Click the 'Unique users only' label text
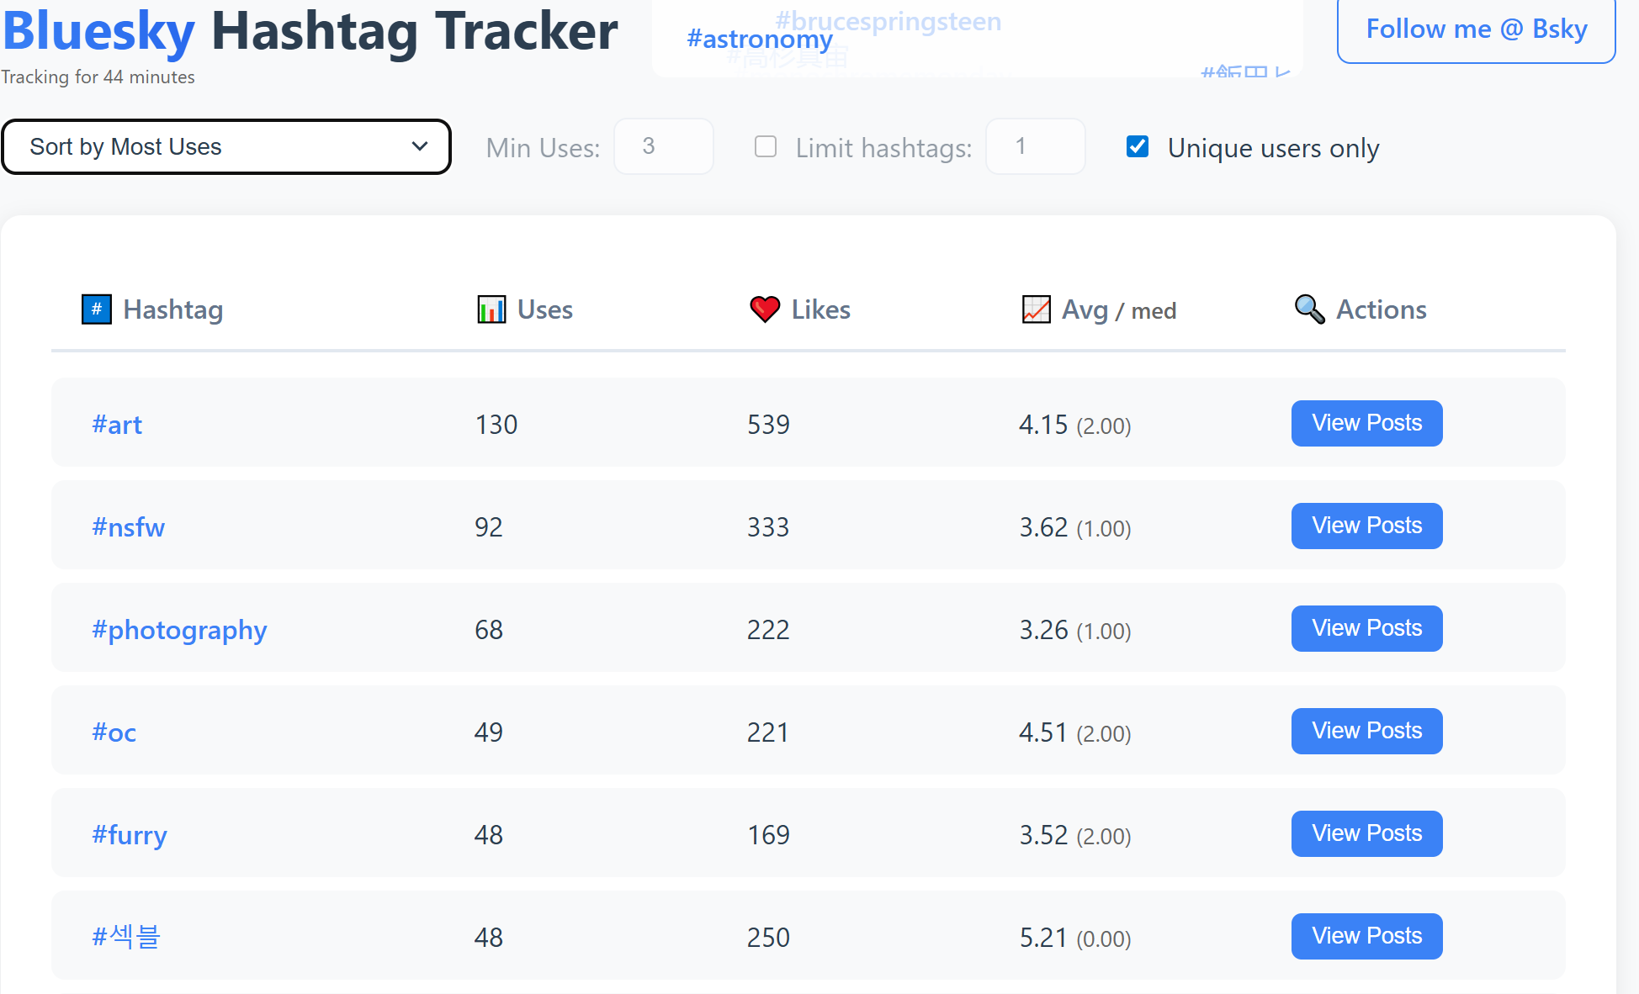Screen dimensions: 1639x994 pyautogui.click(x=1274, y=148)
